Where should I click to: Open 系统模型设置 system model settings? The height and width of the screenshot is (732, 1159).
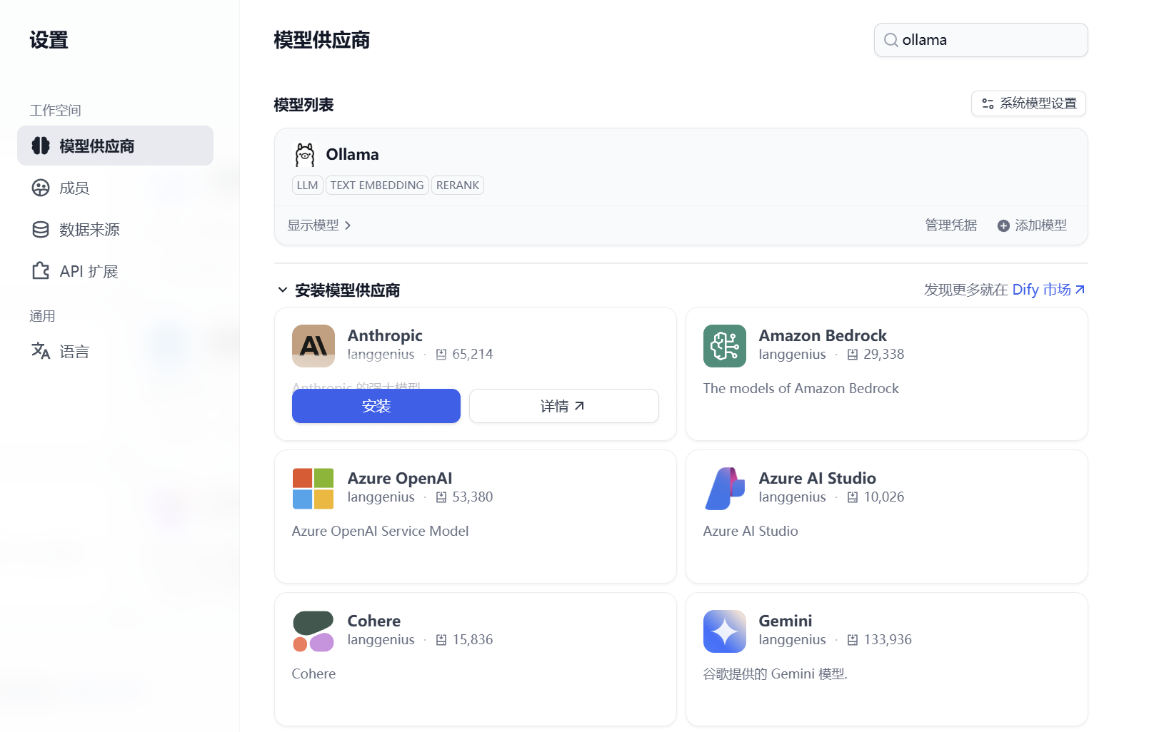pyautogui.click(x=1028, y=103)
